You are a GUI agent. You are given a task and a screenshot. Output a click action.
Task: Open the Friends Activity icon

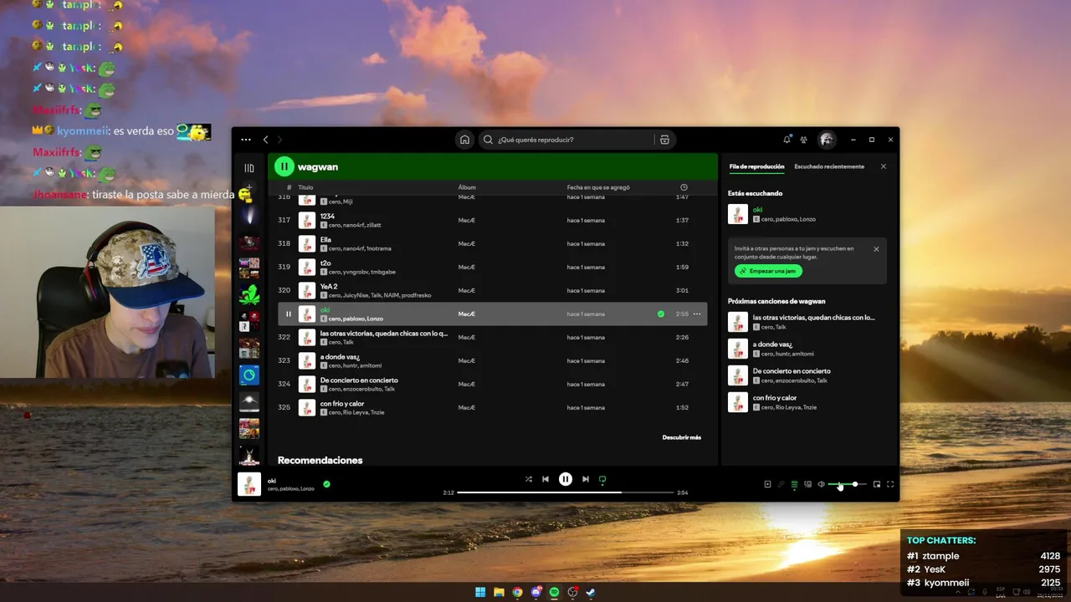coord(803,140)
